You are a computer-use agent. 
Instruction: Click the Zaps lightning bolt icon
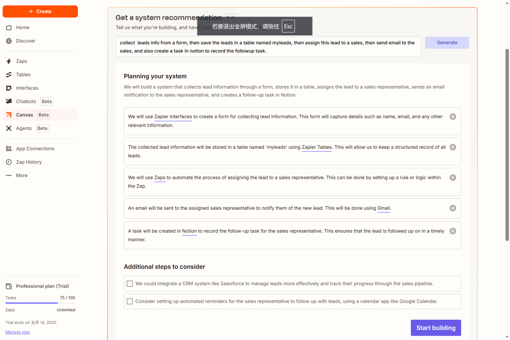(9, 61)
